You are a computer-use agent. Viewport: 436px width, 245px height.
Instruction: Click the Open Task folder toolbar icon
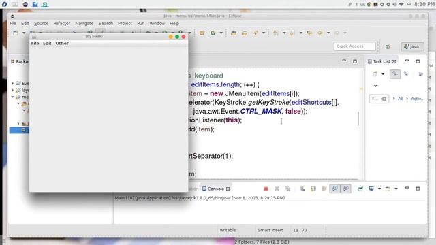click(244, 33)
